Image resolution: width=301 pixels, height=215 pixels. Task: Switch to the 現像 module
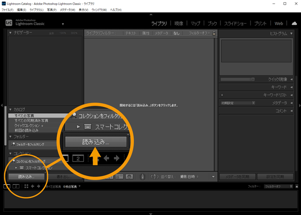tap(179, 24)
